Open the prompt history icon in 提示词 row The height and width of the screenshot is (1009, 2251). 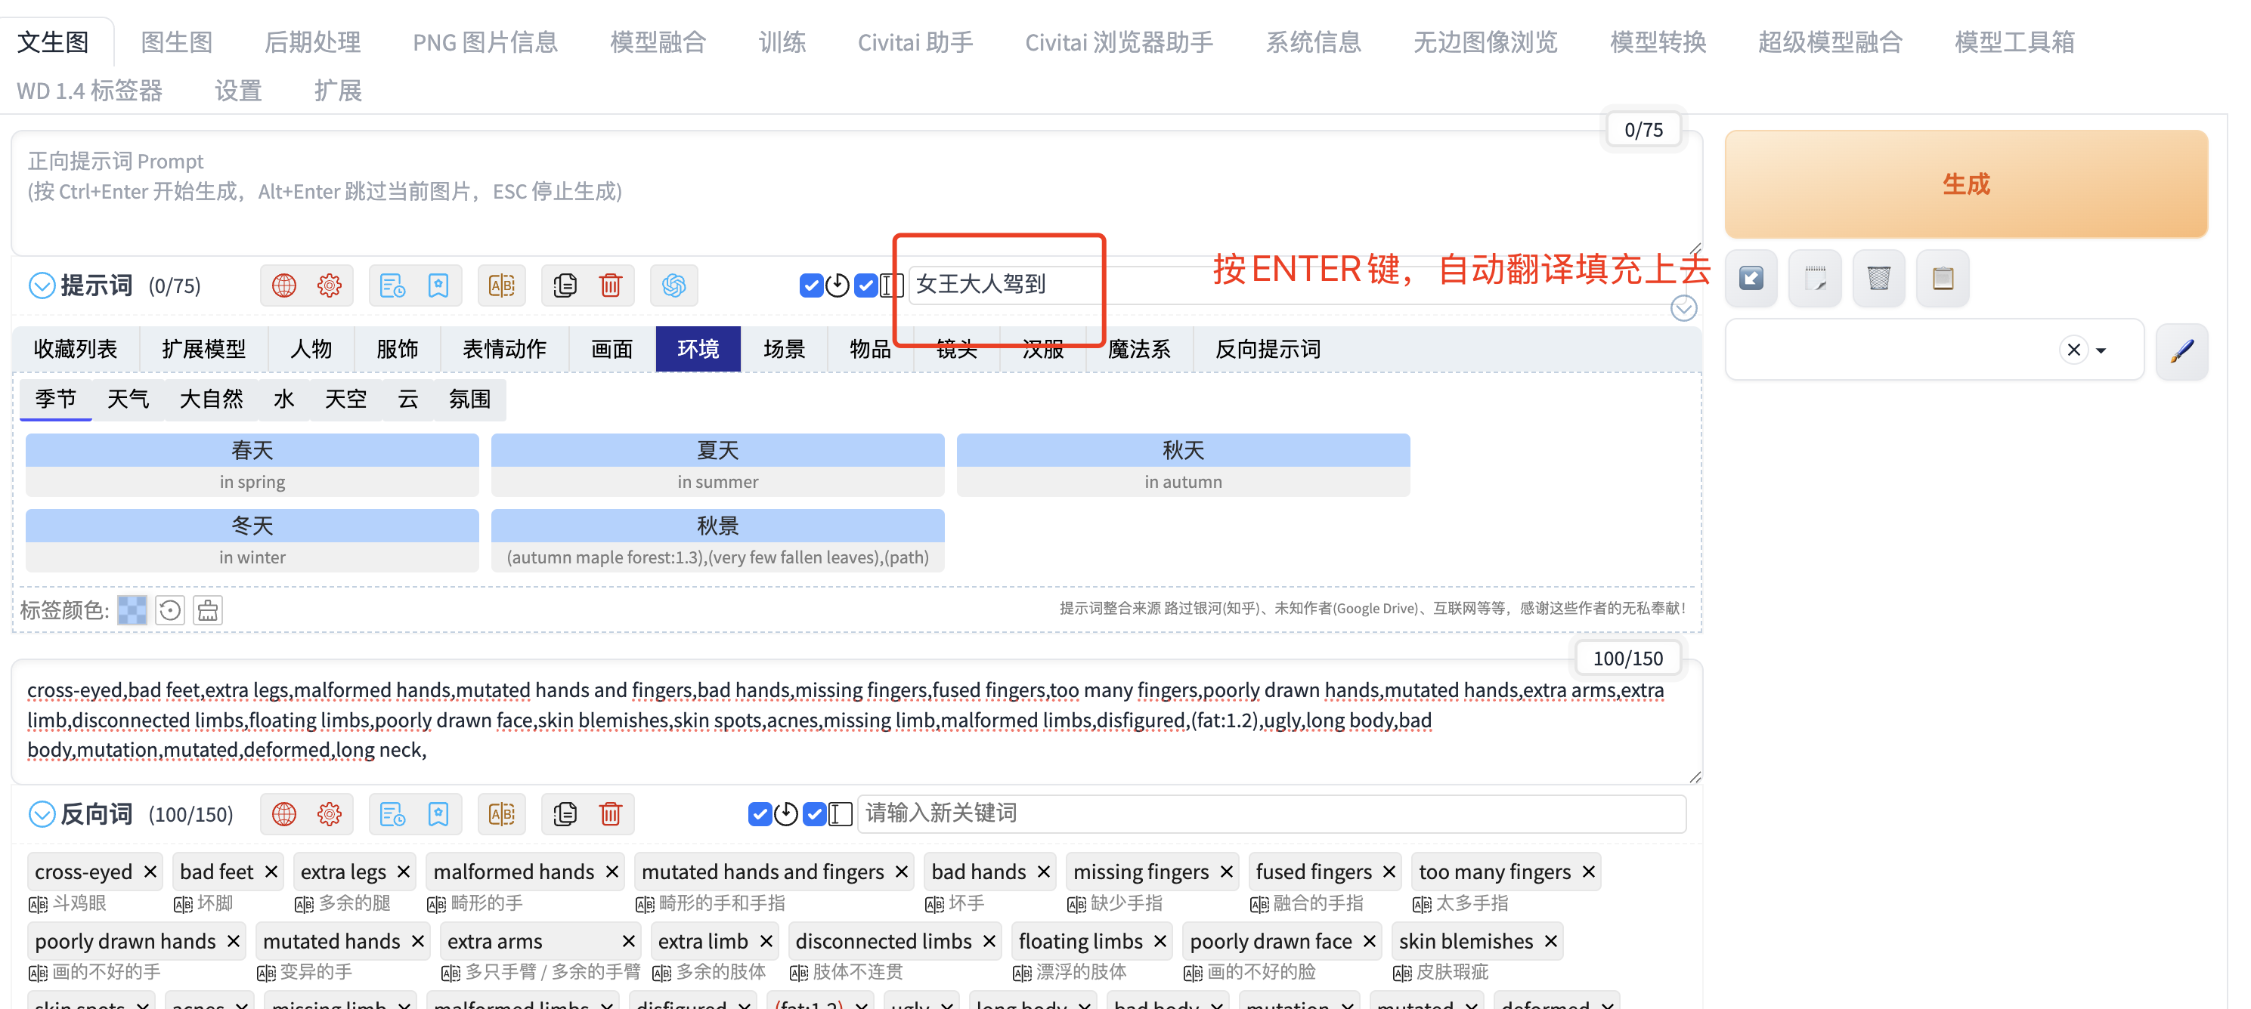[x=392, y=285]
